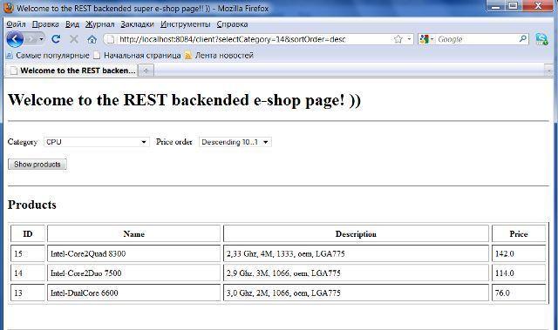Click the Description column header
Viewport: 558px width, 330px height.
pos(356,233)
